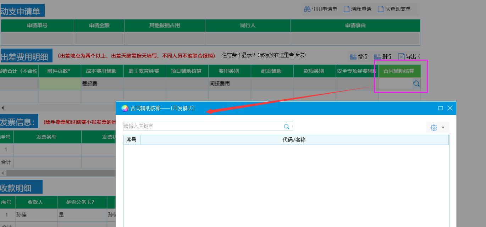Expand dropdown arrow beside settings gear
The height and width of the screenshot is (227, 486).
[443, 128]
